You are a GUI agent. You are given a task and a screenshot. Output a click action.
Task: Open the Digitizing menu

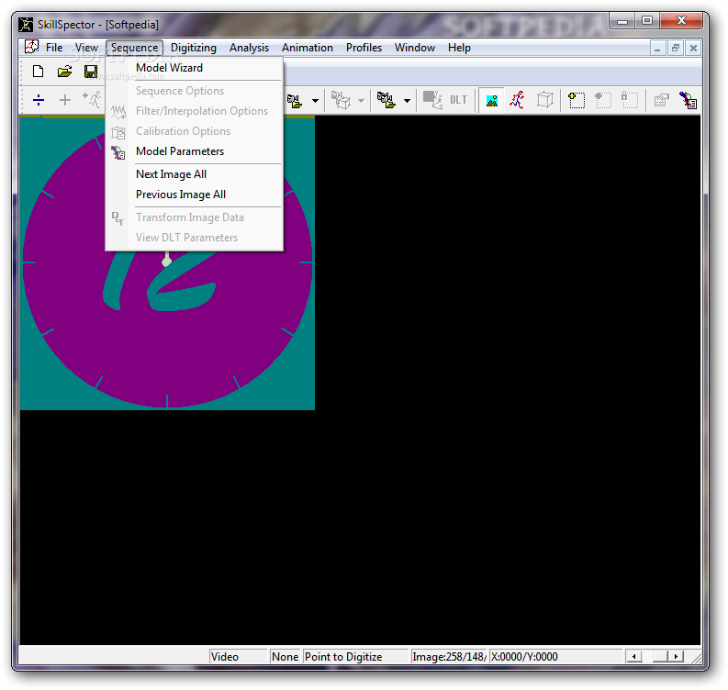[x=194, y=48]
